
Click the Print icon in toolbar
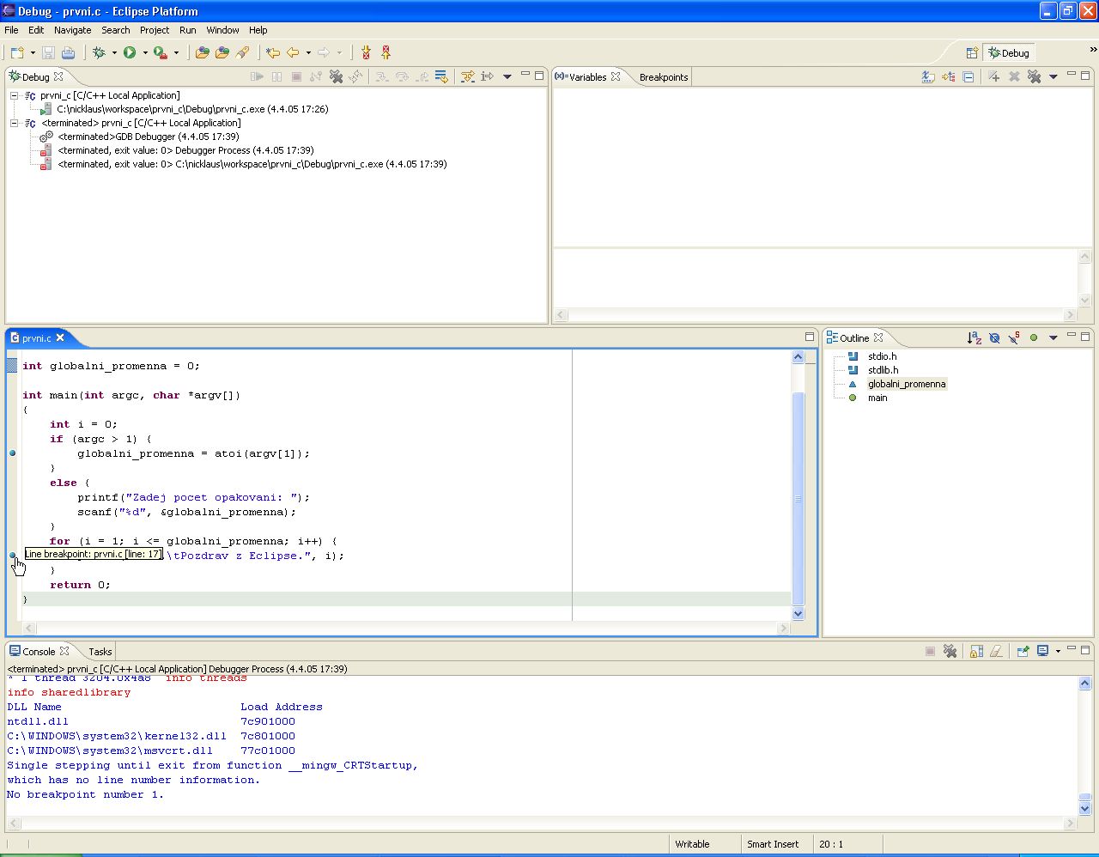point(69,52)
